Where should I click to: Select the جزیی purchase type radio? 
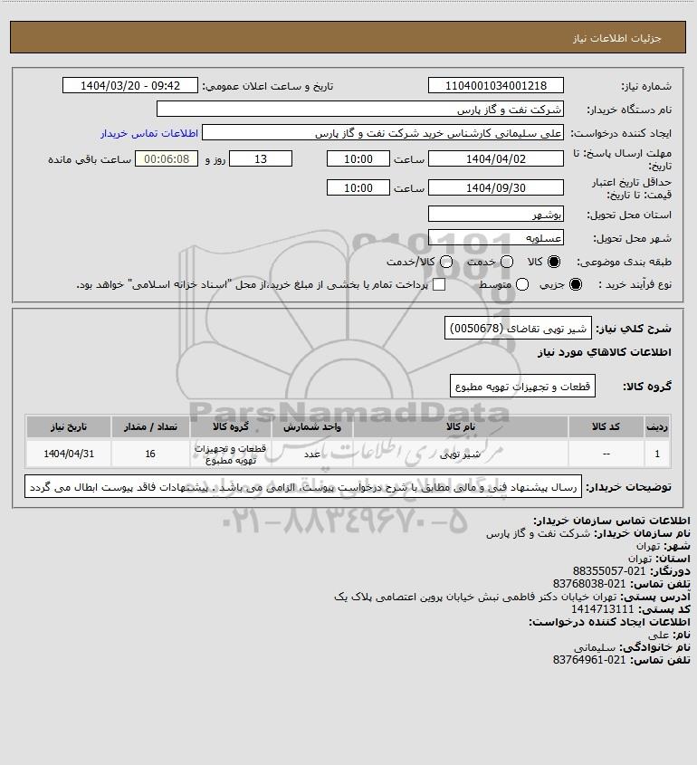pos(576,284)
